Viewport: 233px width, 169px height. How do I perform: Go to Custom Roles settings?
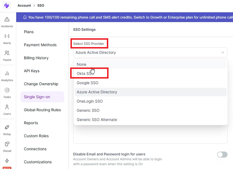[x=36, y=136]
